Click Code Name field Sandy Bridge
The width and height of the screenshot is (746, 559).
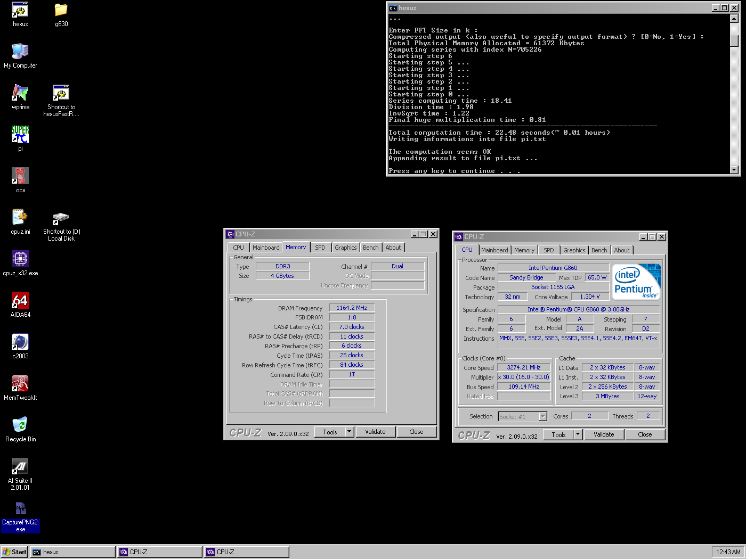tap(526, 277)
